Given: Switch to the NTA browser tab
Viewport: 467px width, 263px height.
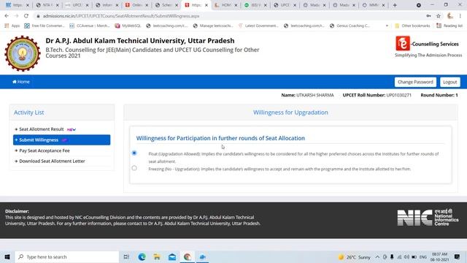Looking at the screenshot, I should pyautogui.click(x=47, y=5).
